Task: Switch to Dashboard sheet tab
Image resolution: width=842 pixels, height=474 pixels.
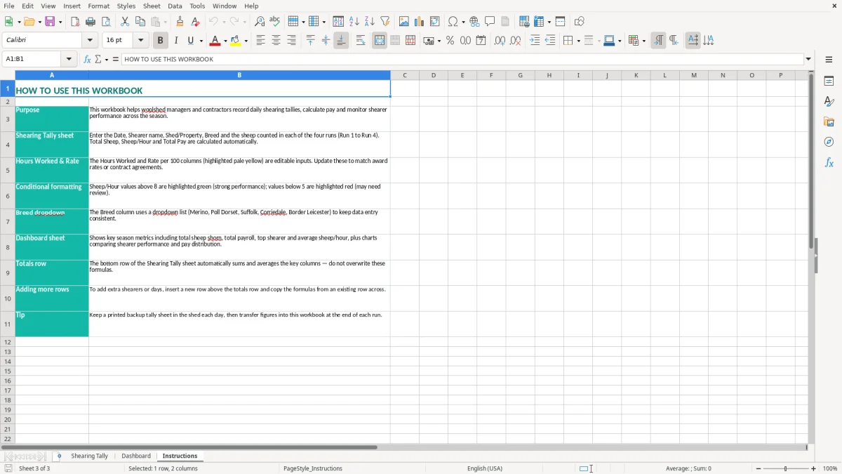Action: [x=136, y=456]
